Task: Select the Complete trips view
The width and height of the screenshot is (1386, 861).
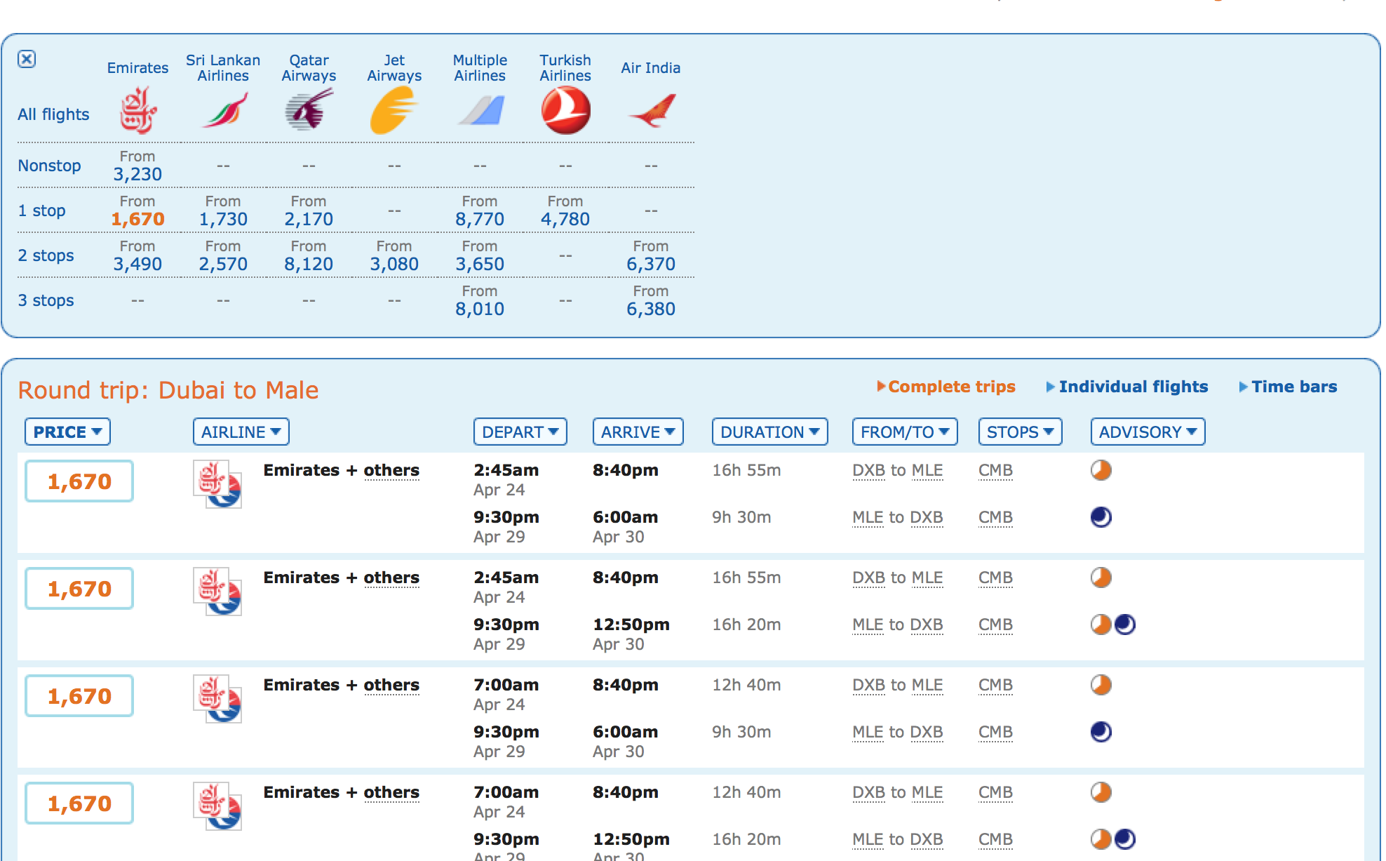Action: click(x=951, y=387)
